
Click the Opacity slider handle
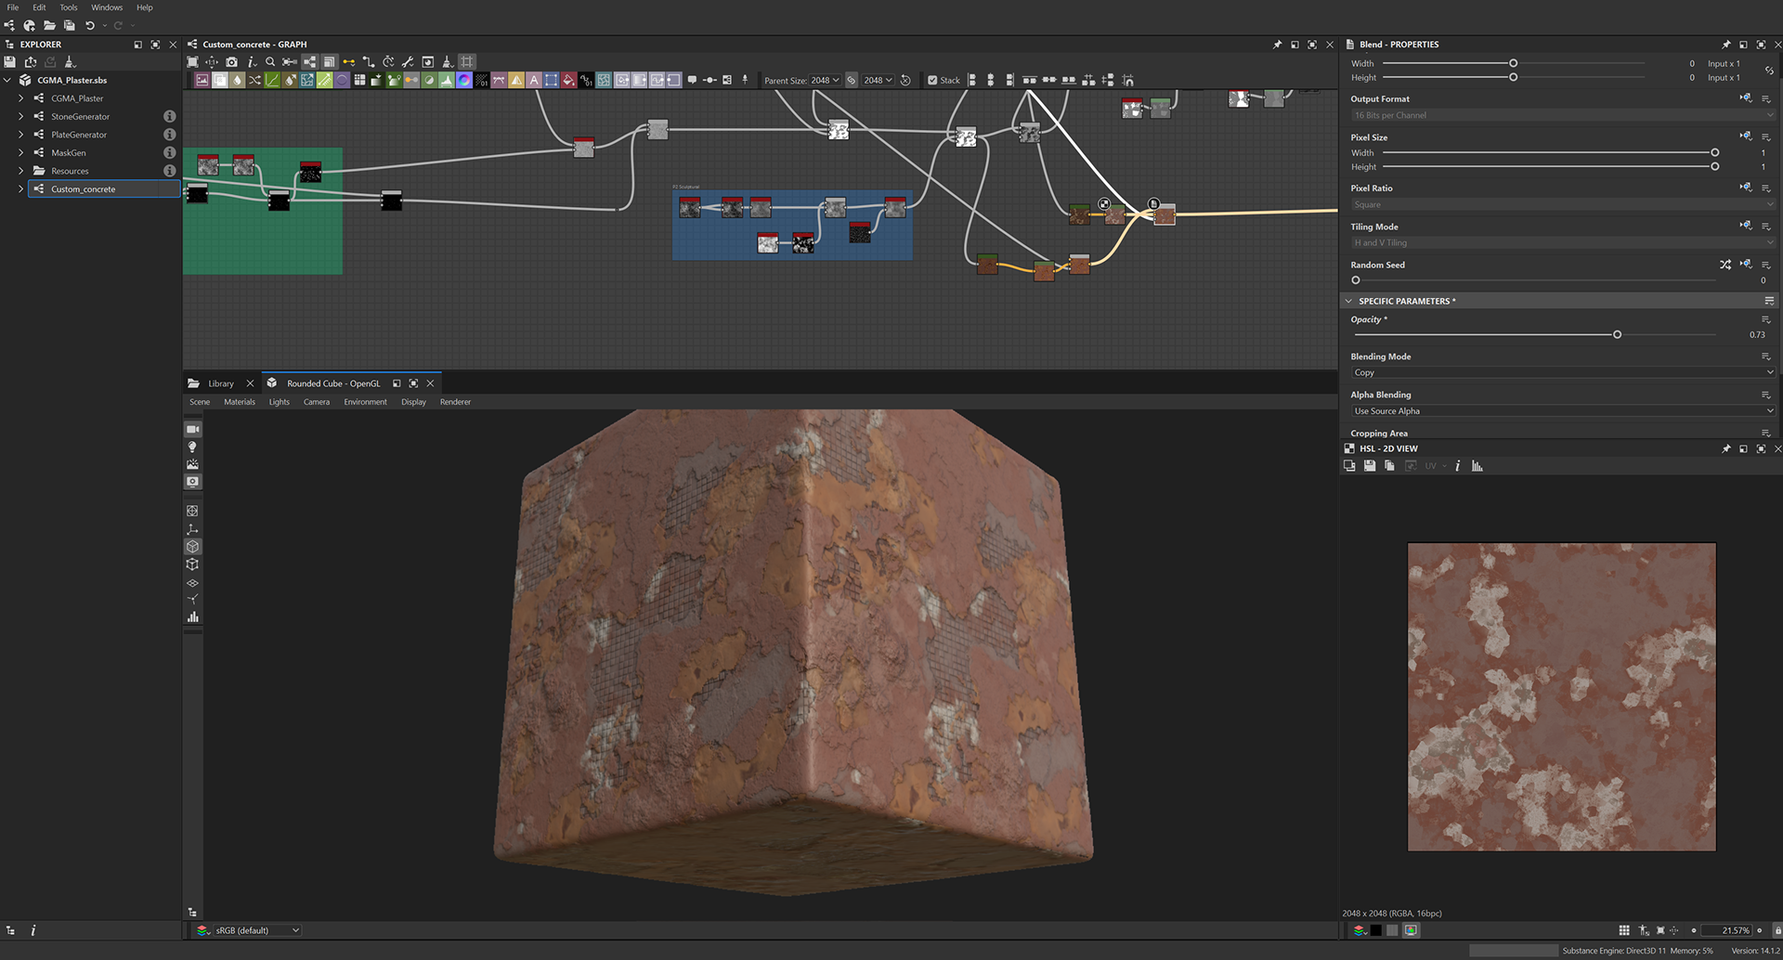[1617, 334]
